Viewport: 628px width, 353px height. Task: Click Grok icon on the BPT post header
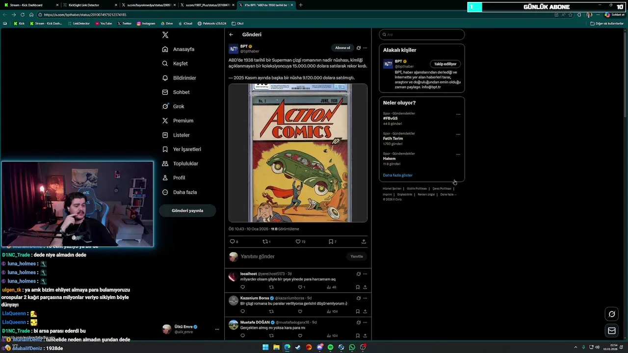tap(358, 48)
